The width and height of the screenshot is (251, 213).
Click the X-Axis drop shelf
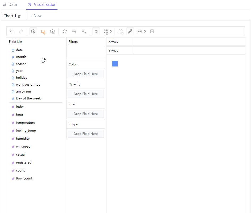point(189,41)
